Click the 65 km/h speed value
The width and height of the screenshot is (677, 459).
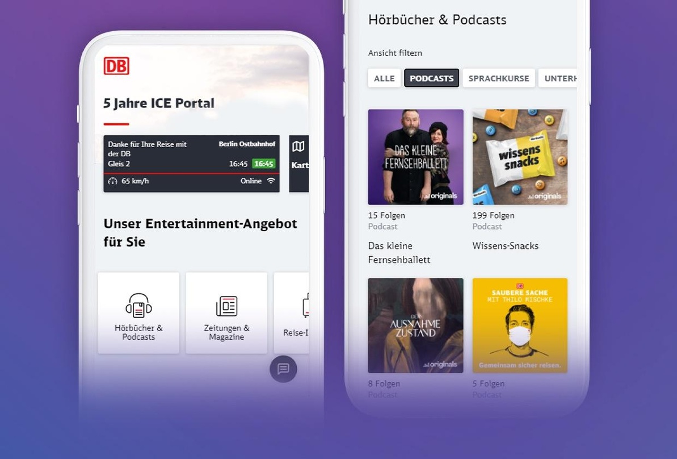(135, 181)
